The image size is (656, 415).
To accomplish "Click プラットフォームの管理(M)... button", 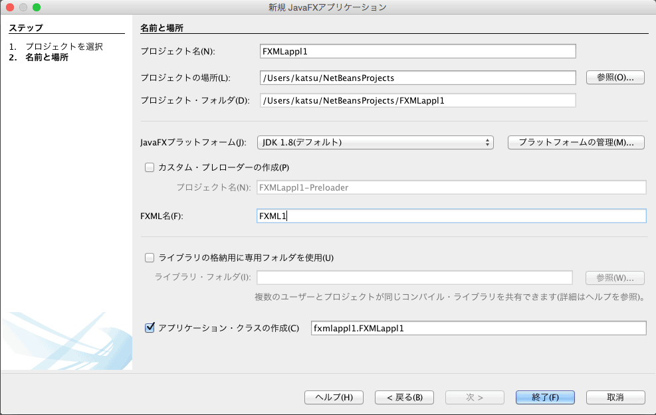I will point(576,143).
